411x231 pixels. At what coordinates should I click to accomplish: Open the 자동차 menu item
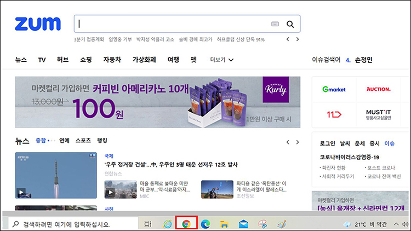pos(112,60)
